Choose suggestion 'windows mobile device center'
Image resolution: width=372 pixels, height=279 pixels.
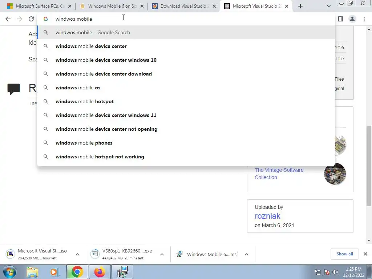186,46
